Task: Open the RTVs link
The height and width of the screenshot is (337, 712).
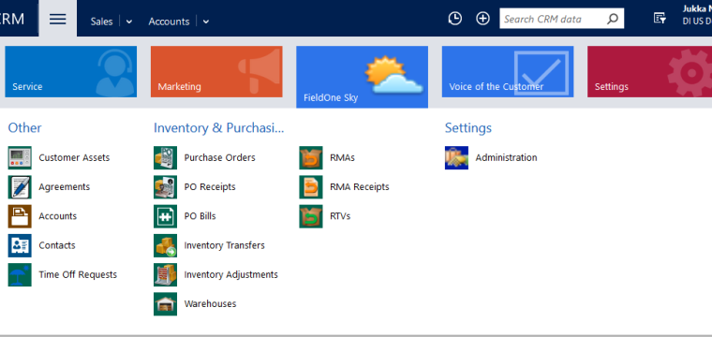Action: click(340, 216)
